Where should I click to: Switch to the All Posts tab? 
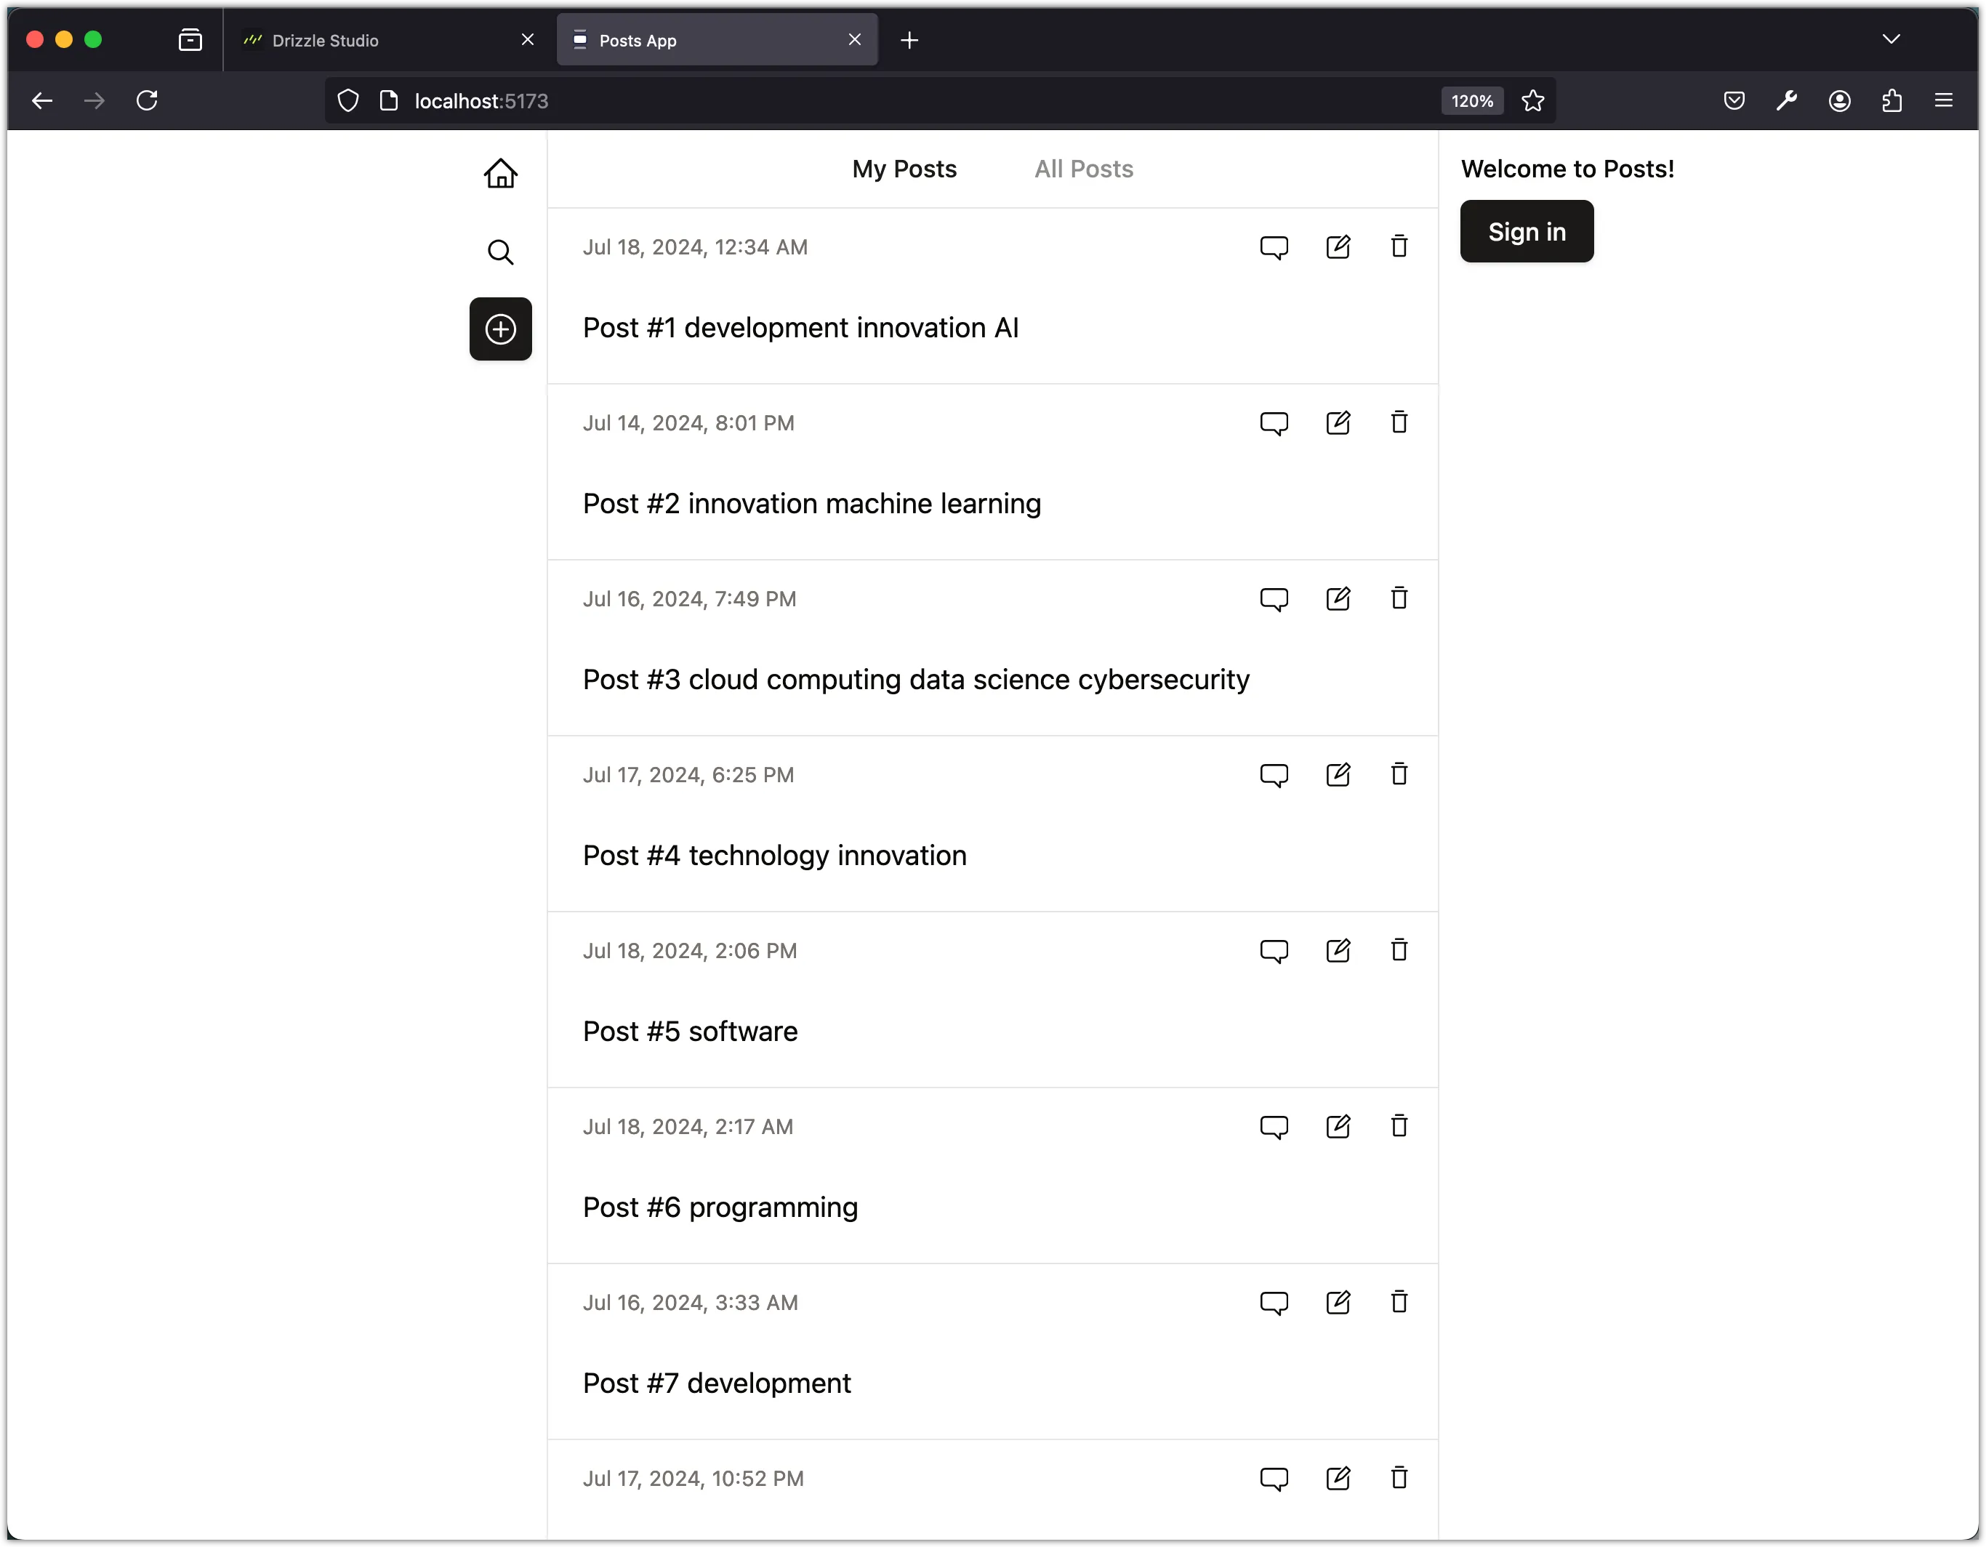coord(1085,169)
